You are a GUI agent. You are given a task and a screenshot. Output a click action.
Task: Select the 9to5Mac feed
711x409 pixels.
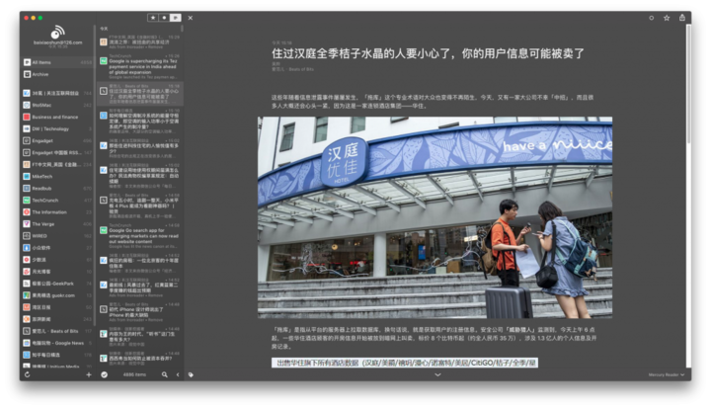58,105
